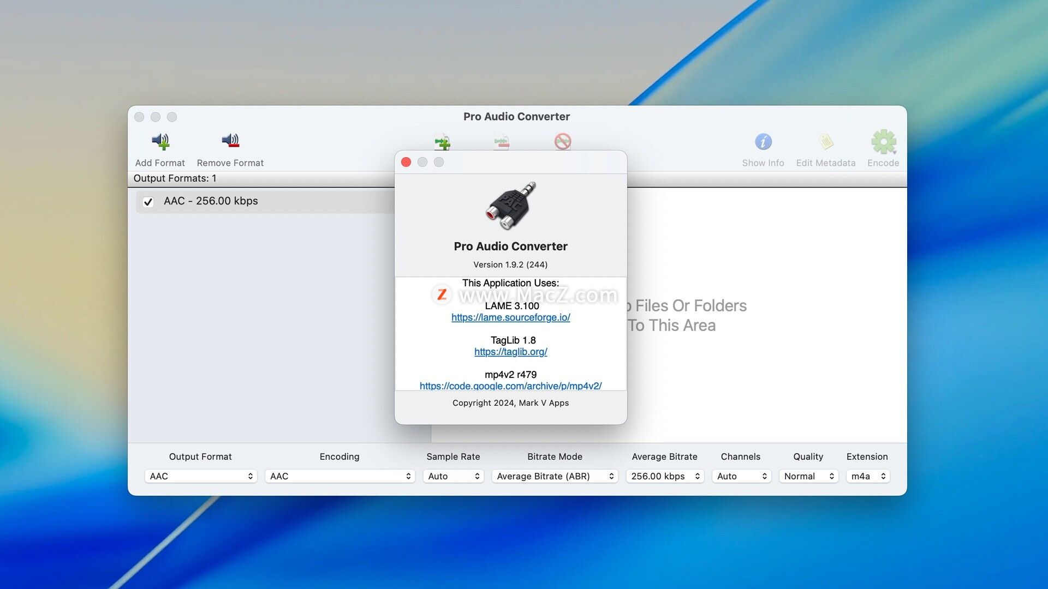This screenshot has width=1048, height=589.
Task: Open the Average Bitrate 256.00 kbps dropdown
Action: (x=665, y=476)
